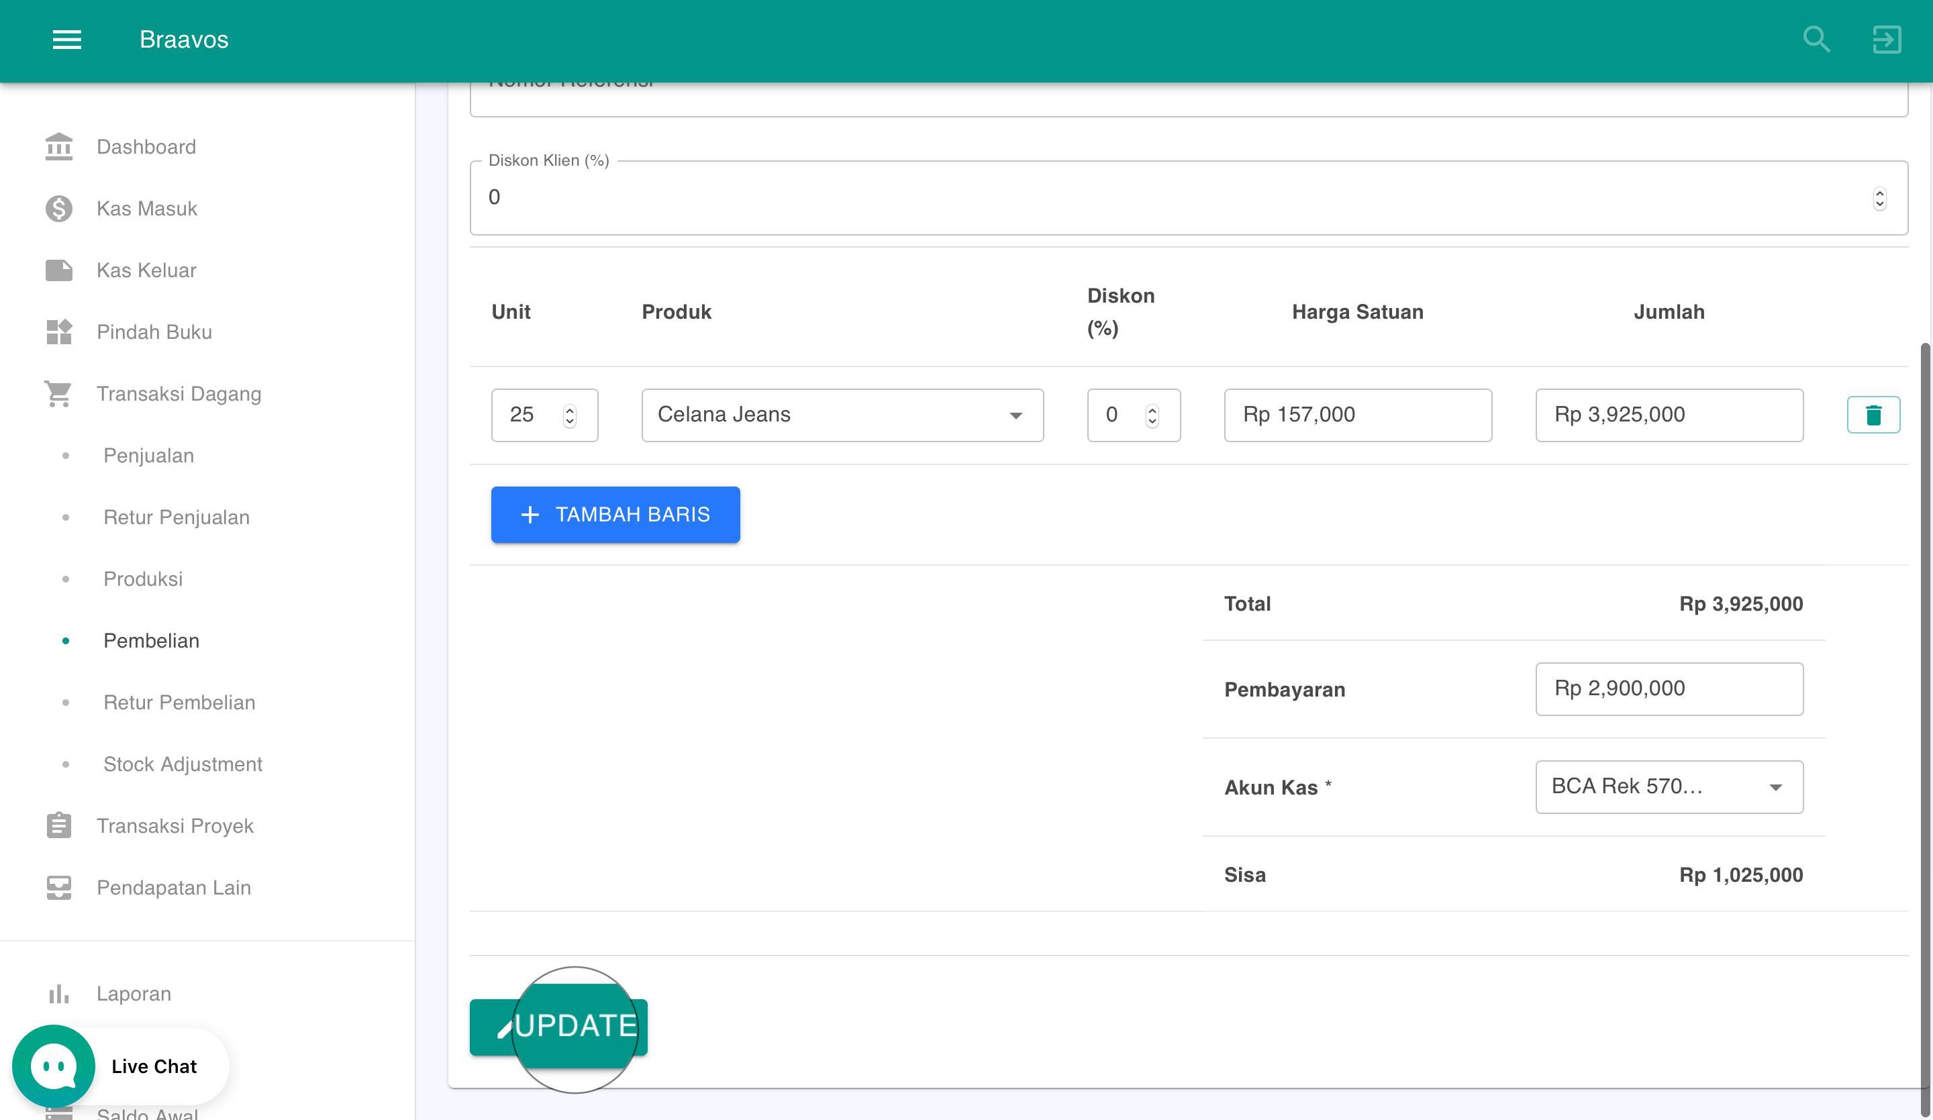
Task: Click the Unit quantity stepper arrows
Action: 569,415
